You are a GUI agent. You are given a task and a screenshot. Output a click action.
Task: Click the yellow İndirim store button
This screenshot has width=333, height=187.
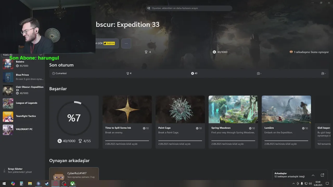[x=109, y=43]
